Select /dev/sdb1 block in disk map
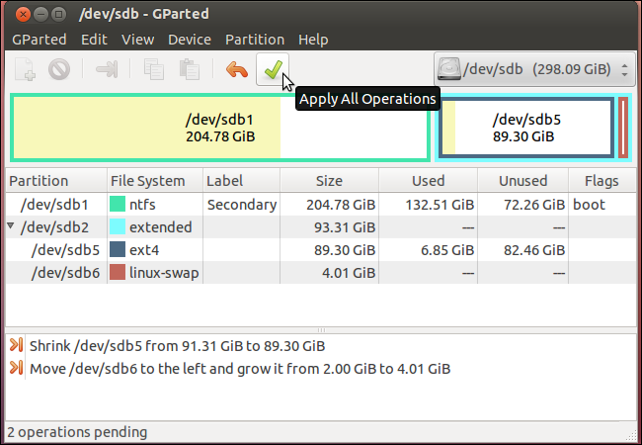Viewport: 642px width, 445px height. (220, 128)
